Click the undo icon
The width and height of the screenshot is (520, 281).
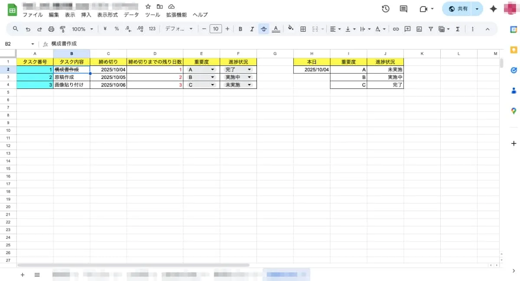28,29
